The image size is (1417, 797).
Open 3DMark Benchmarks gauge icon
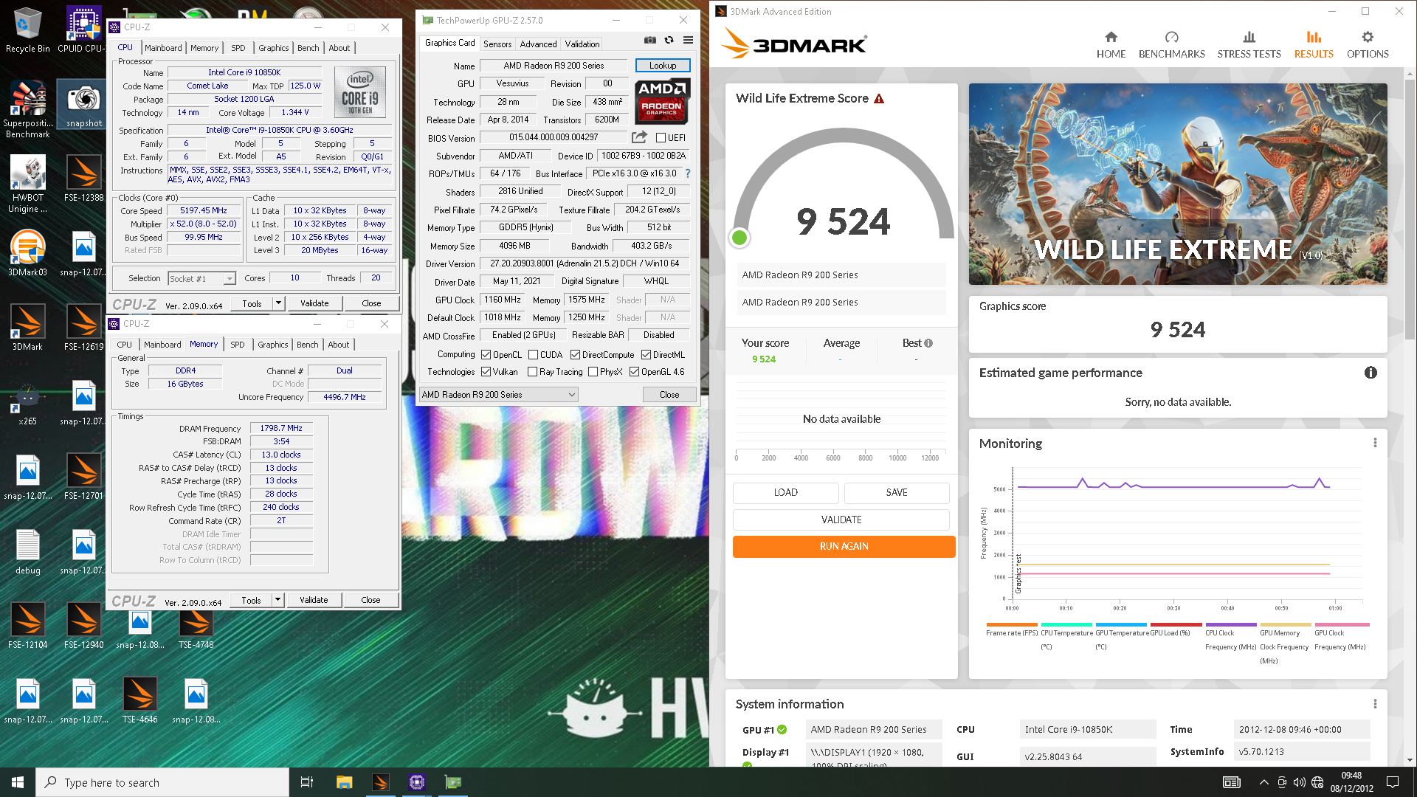click(x=1171, y=37)
